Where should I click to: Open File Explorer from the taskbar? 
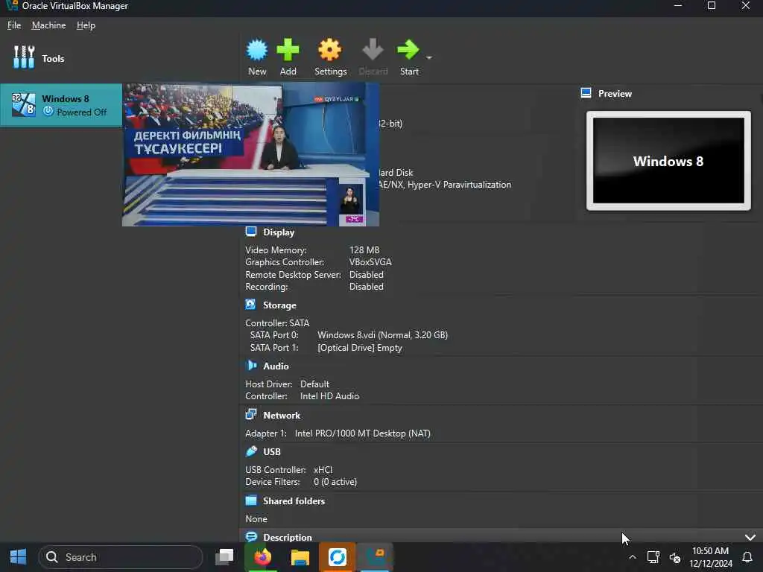coord(300,557)
